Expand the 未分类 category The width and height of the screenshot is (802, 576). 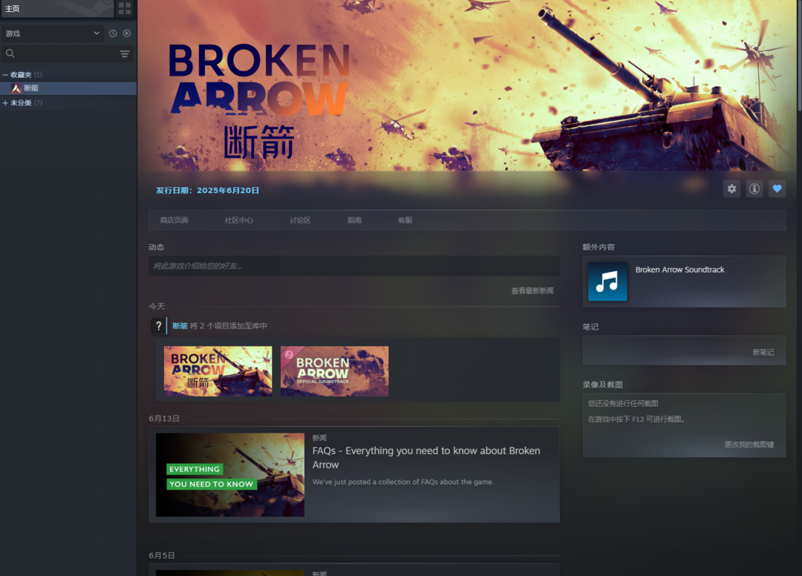point(5,102)
